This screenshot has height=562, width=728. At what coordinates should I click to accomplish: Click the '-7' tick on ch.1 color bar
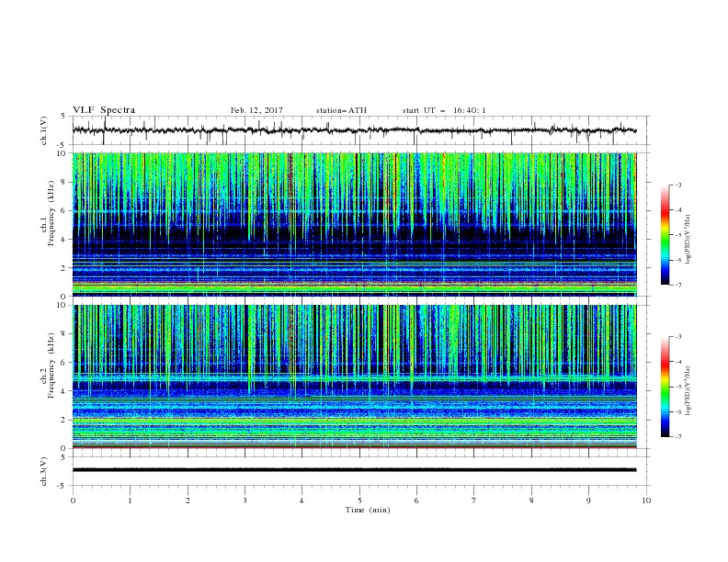coord(677,285)
